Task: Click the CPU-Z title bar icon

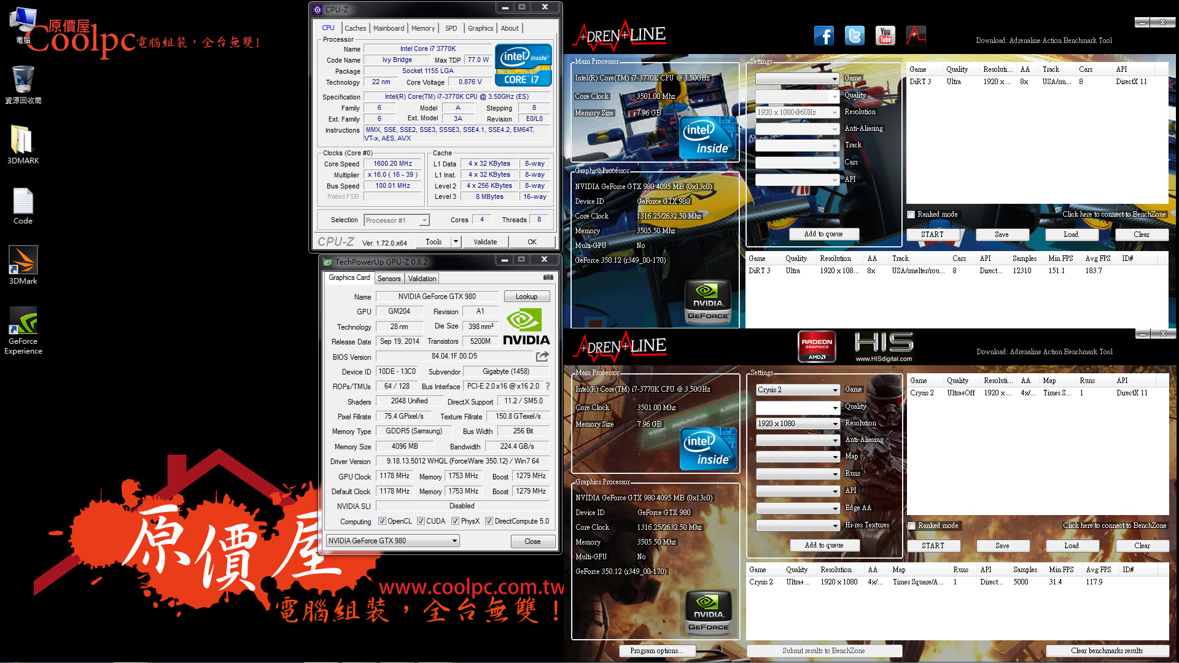Action: pyautogui.click(x=317, y=9)
